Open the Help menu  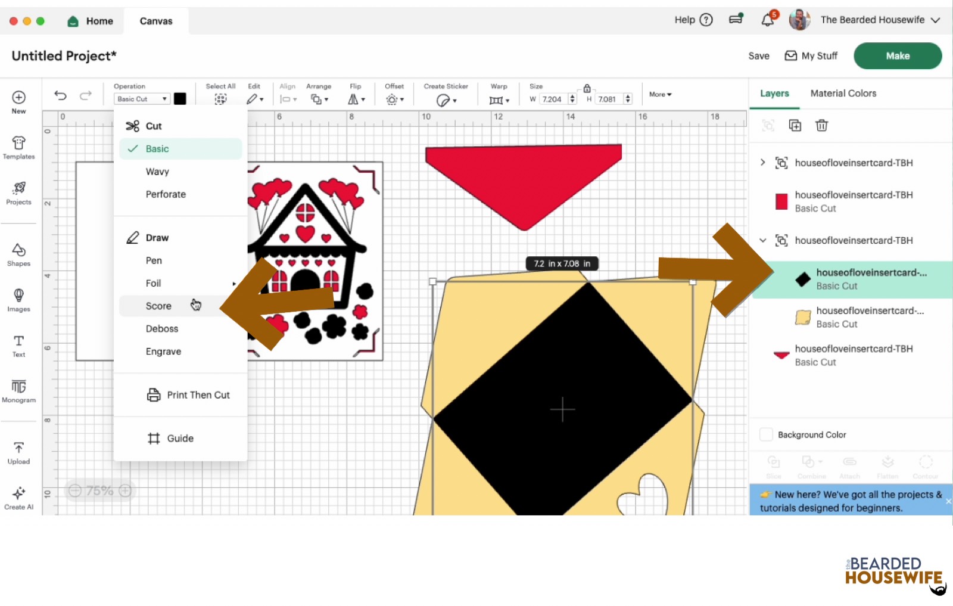[x=693, y=20]
